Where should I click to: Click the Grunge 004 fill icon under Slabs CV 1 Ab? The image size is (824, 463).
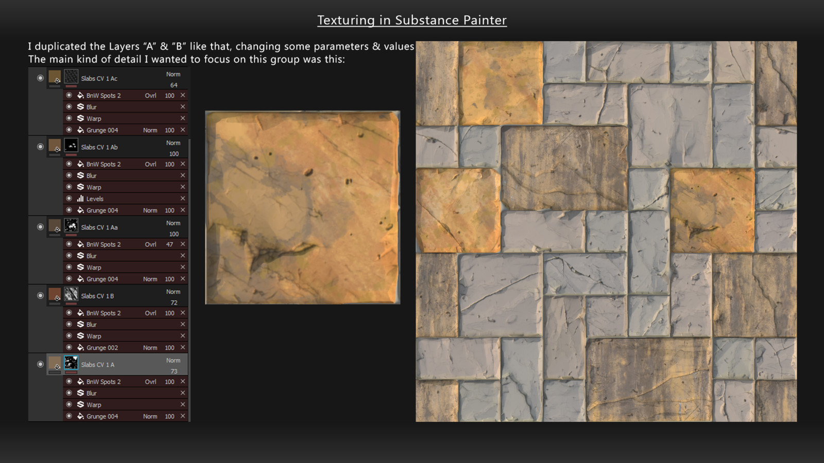click(x=80, y=210)
